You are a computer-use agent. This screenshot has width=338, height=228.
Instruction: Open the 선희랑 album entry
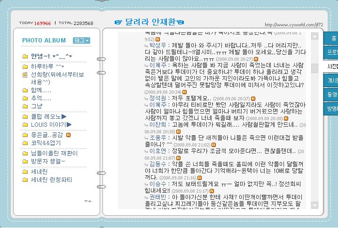pos(50,75)
